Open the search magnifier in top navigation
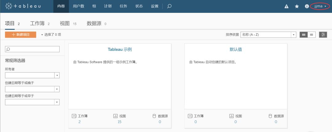Viewport: 332px width, 132px height. point(169,6)
